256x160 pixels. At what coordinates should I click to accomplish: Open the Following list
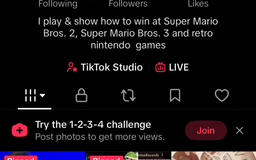click(x=58, y=4)
